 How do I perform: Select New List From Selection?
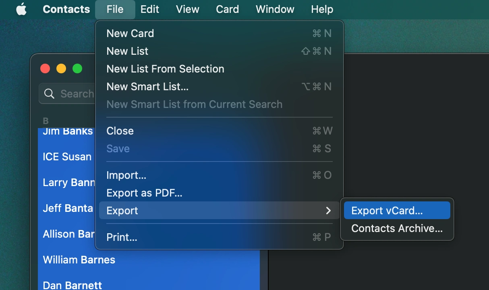pyautogui.click(x=165, y=68)
